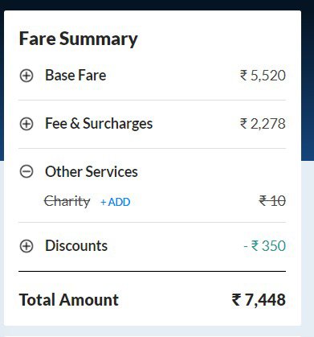Click the Total Amount label

pos(69,300)
